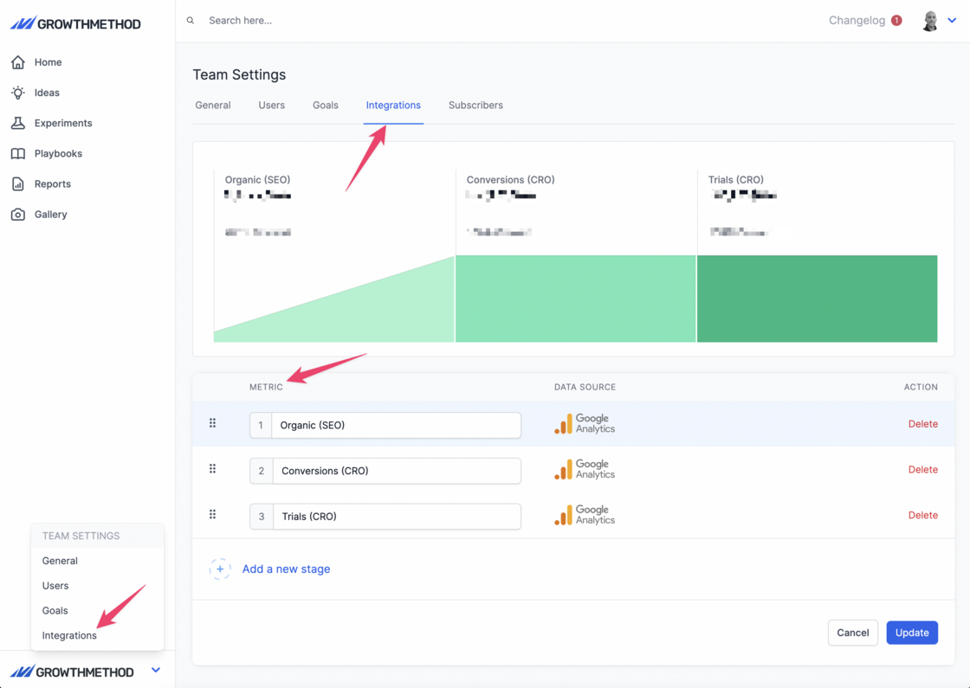The width and height of the screenshot is (970, 688).
Task: Select Integrations in Team Settings popup
Action: 69,635
